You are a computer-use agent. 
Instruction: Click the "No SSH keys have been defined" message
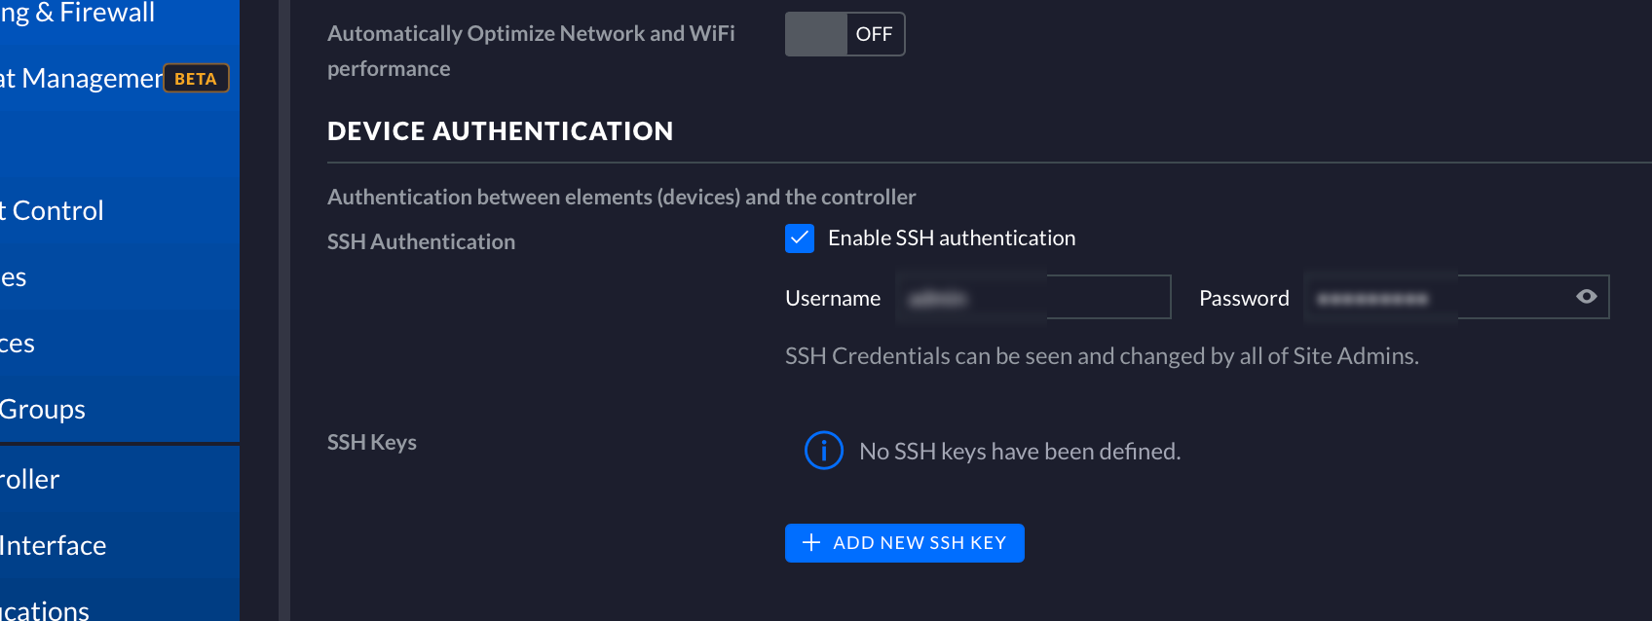coord(1019,452)
